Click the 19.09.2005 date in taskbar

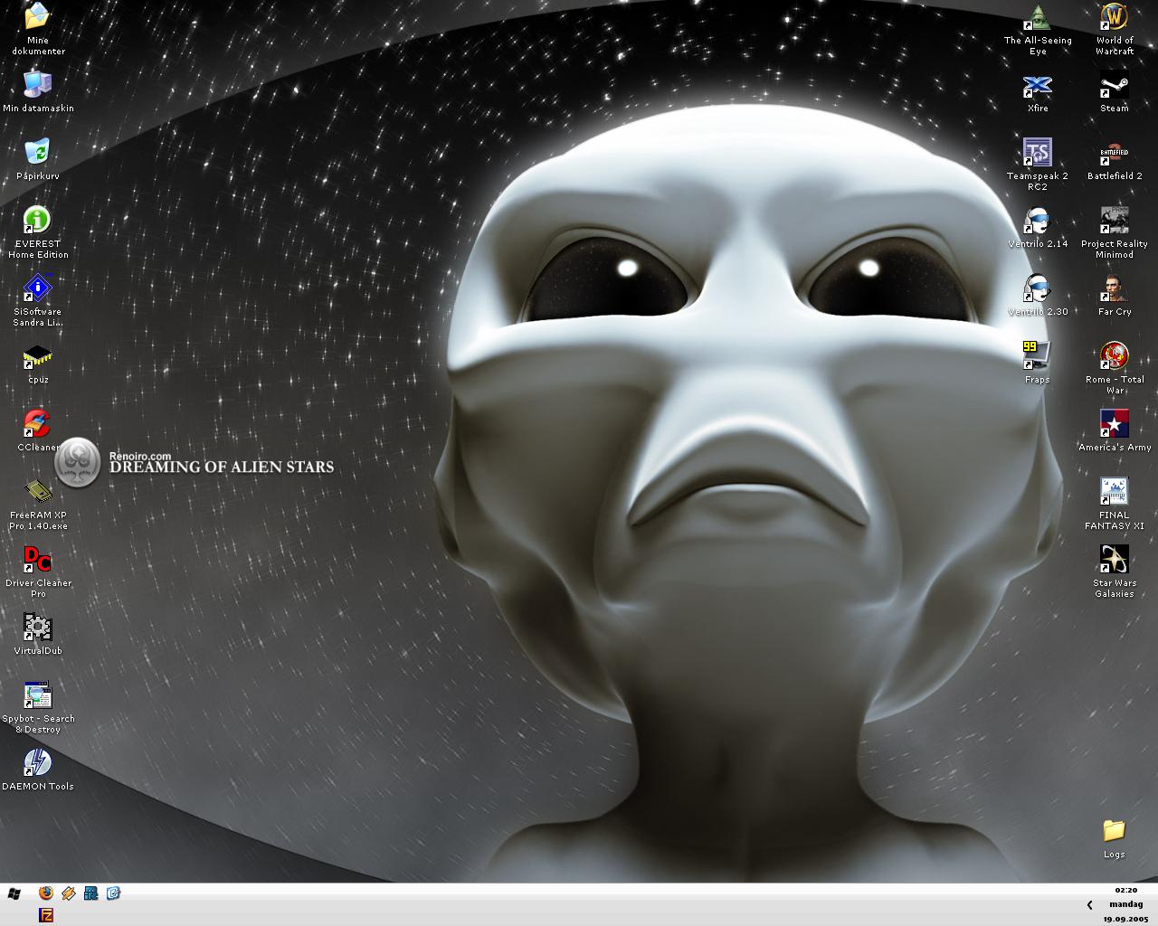coord(1125,919)
